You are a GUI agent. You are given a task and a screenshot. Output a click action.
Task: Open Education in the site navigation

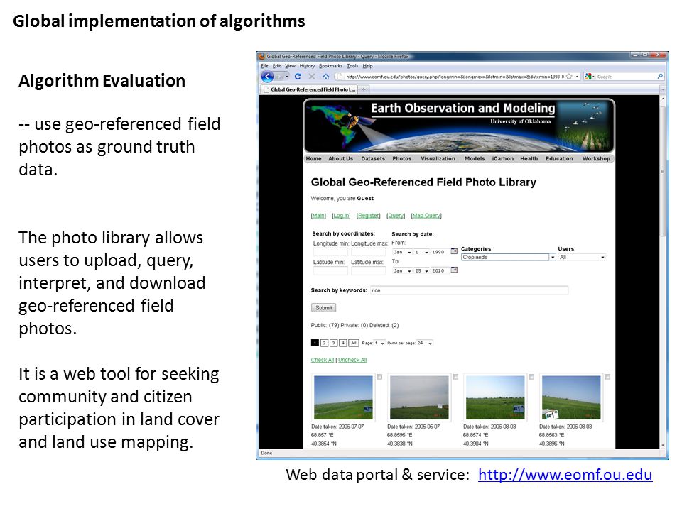pos(559,158)
